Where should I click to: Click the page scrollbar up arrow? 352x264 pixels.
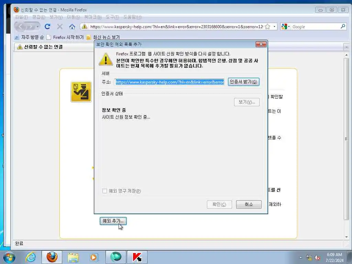[x=346, y=55]
